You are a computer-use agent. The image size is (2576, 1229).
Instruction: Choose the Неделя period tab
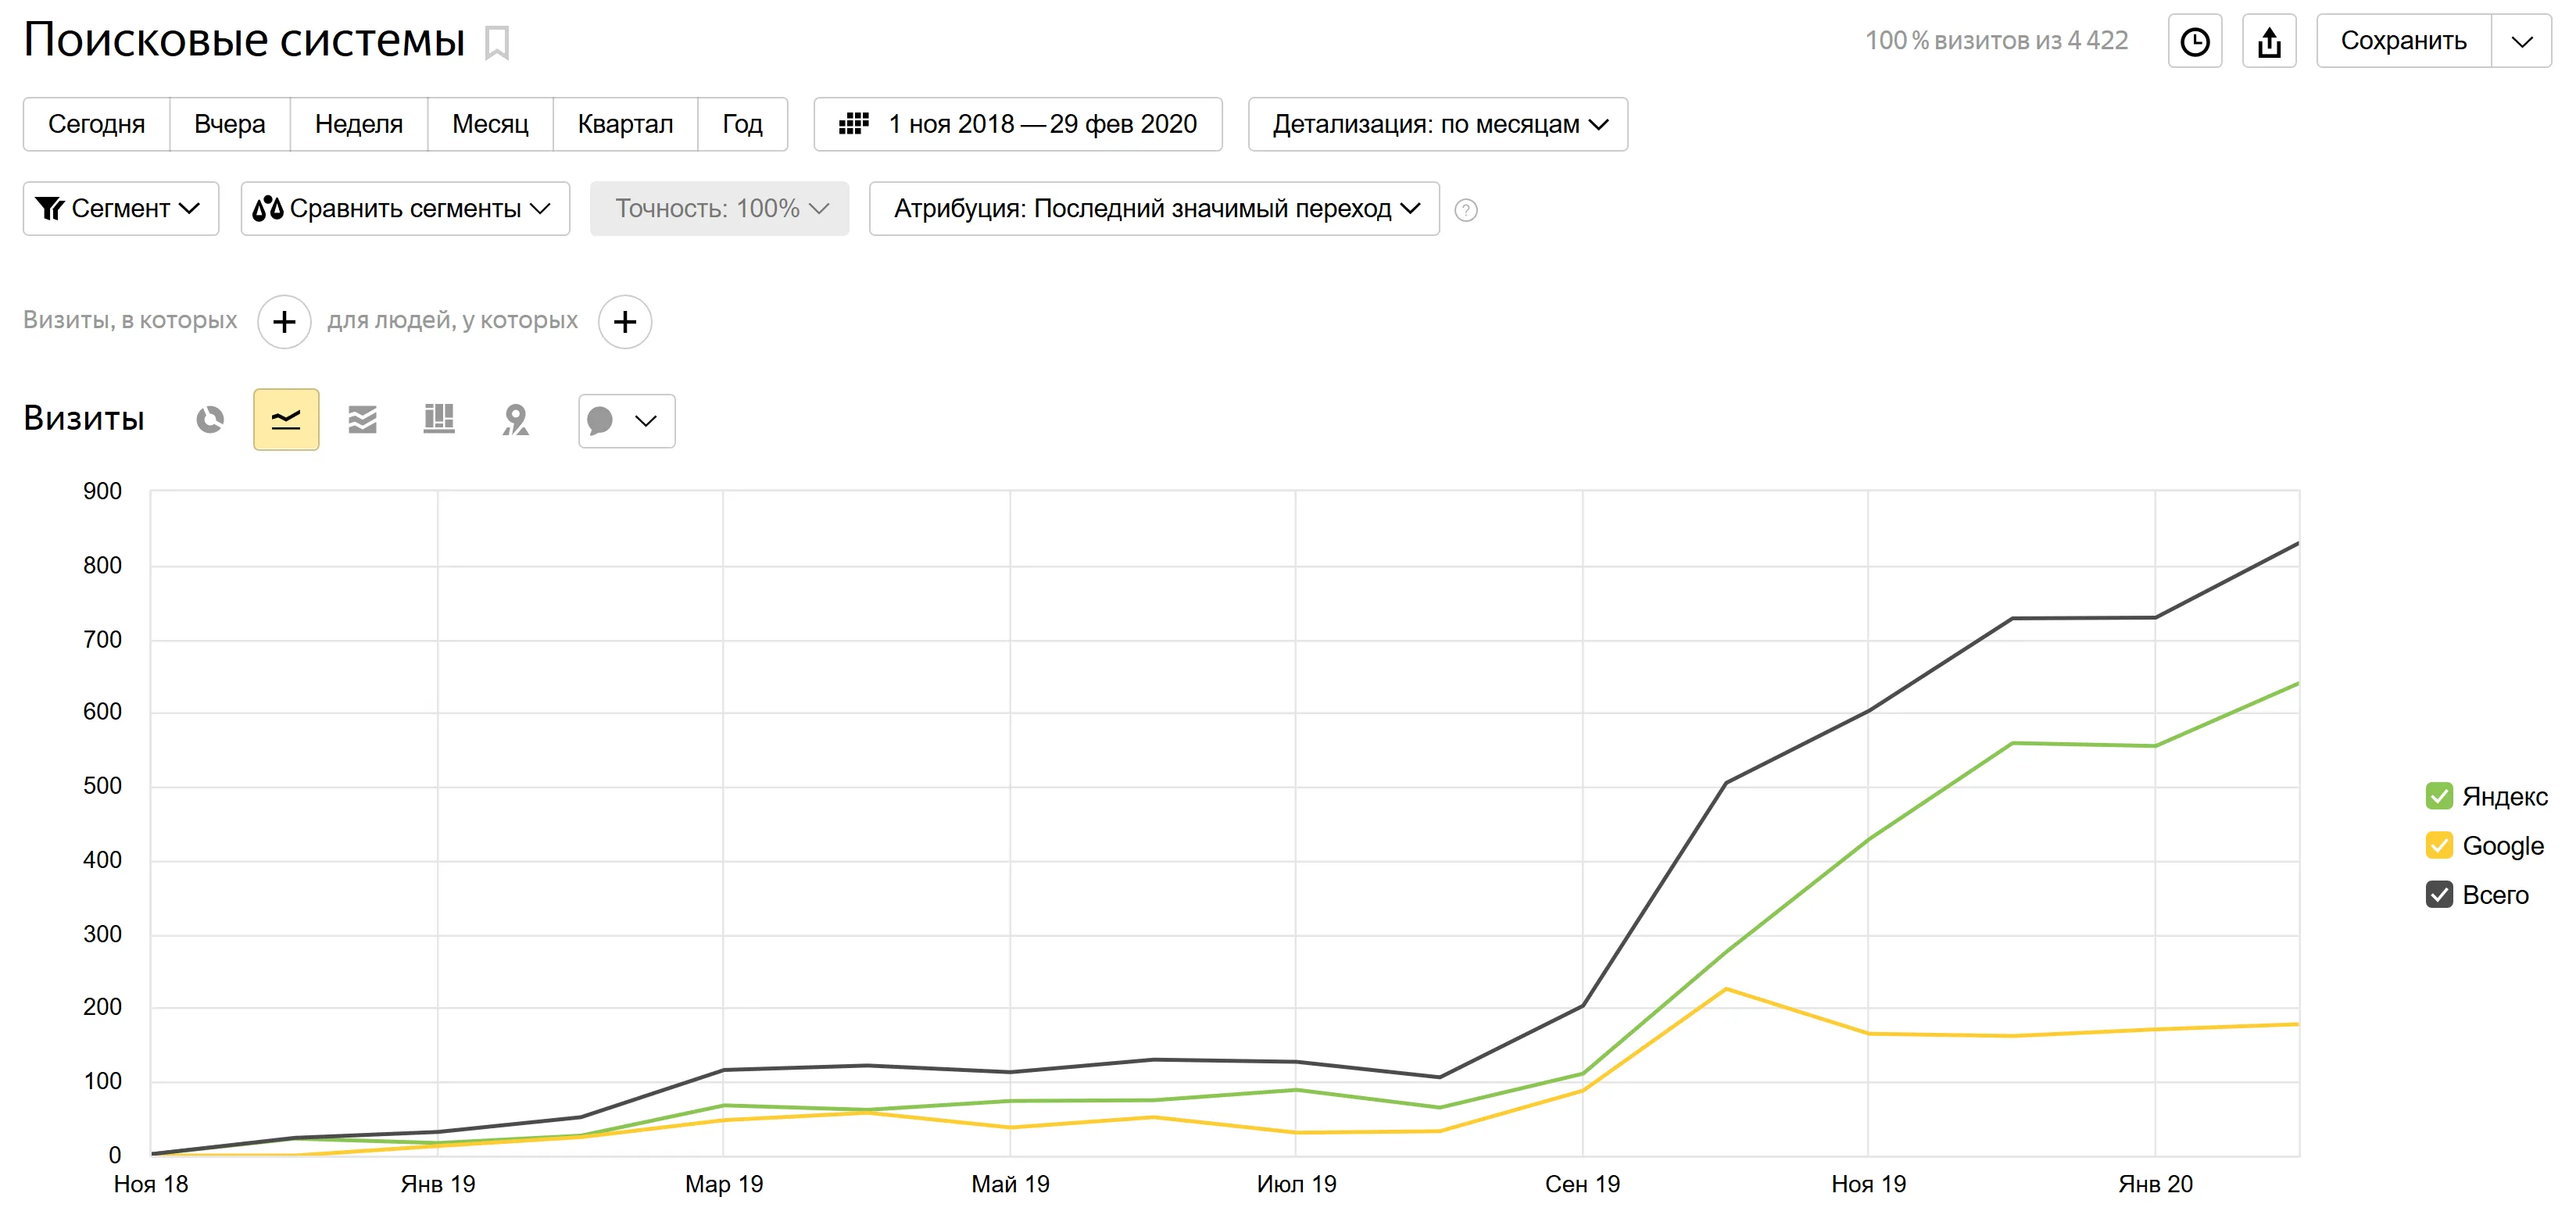(358, 124)
